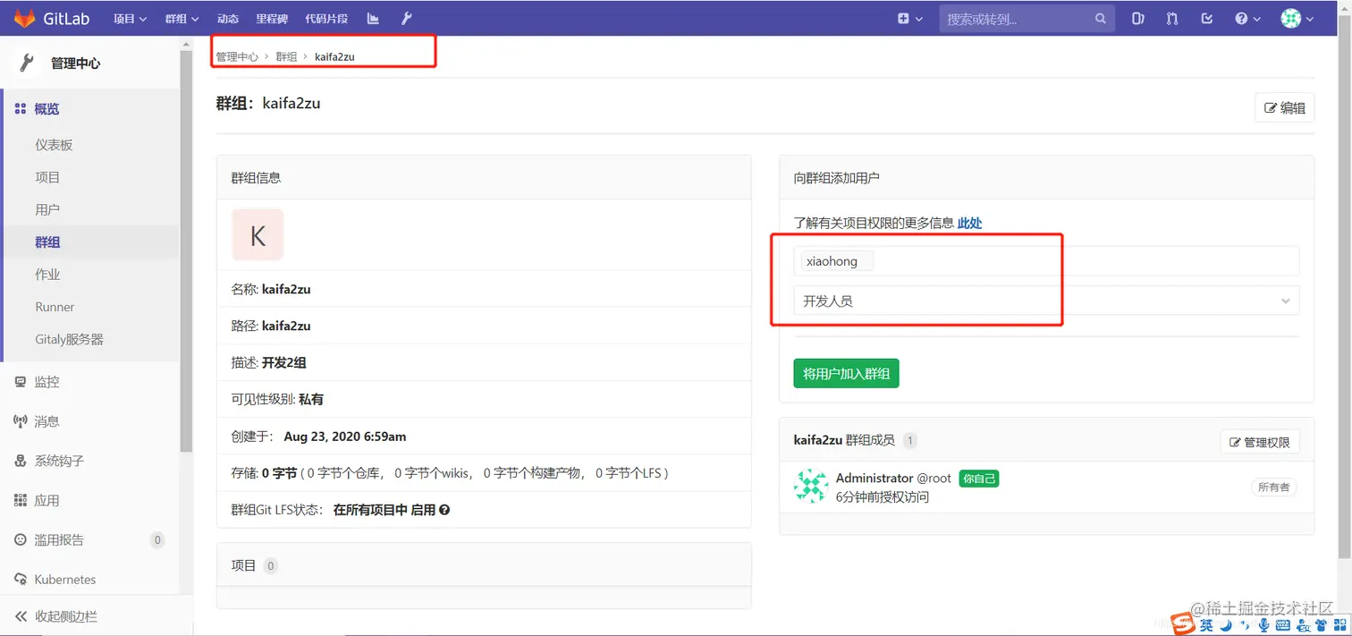Open the activity chart icon in navbar
This screenshot has width=1352, height=636.
coord(373,19)
